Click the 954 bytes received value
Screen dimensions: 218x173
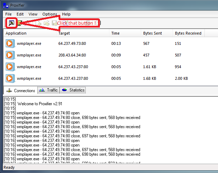pyautogui.click(x=178, y=67)
